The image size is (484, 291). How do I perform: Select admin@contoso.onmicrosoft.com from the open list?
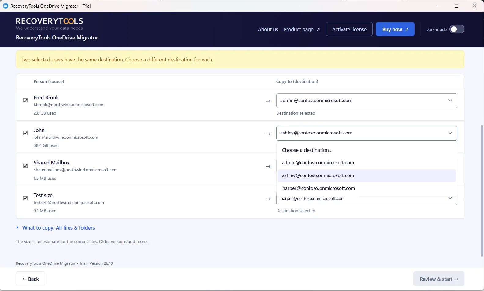[x=367, y=163]
